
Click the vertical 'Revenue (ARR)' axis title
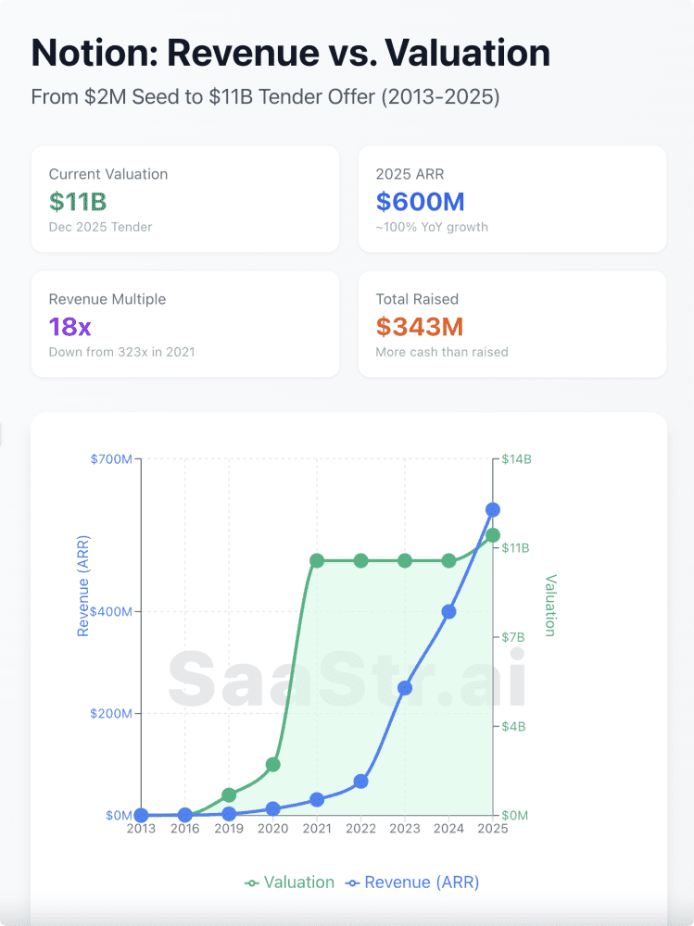[82, 586]
